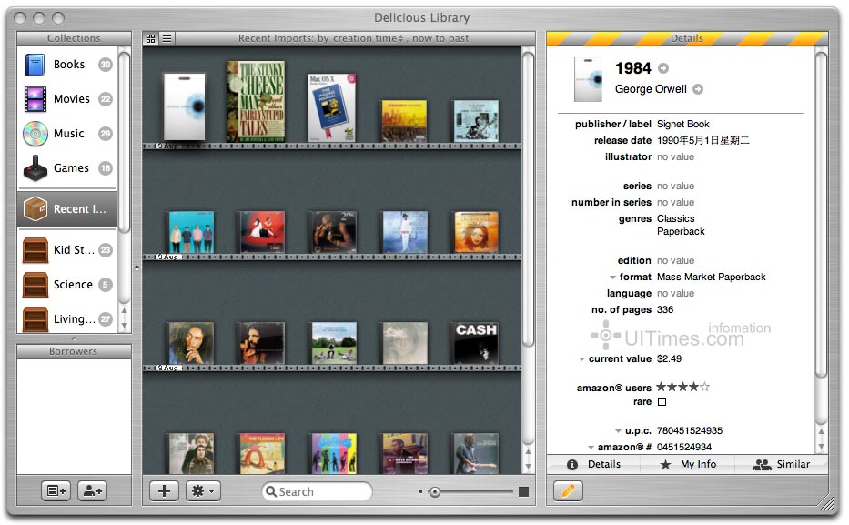Viewport: 849px width, 525px height.
Task: Expand the amazon # disclosure triangle
Action: [591, 447]
